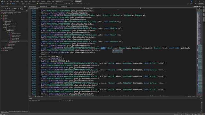Collapse the OpenGL folder

tap(8, 32)
